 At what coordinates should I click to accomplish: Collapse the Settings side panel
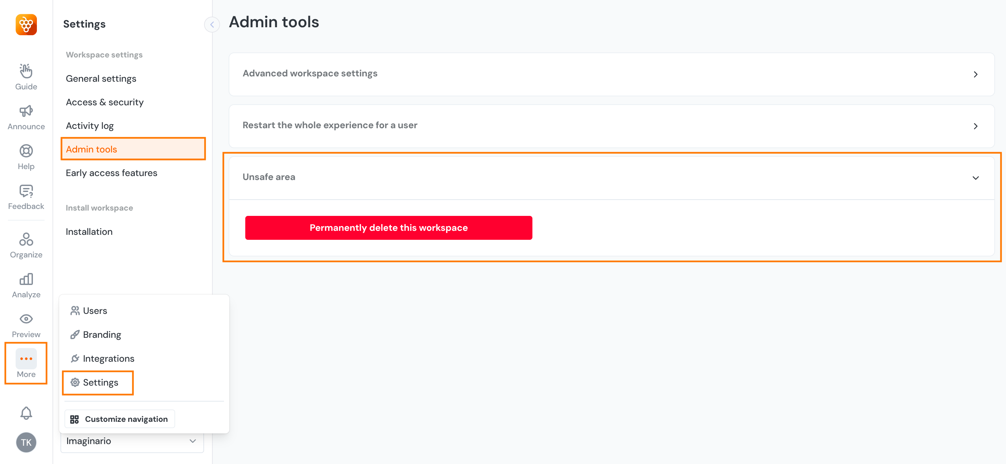(x=212, y=25)
